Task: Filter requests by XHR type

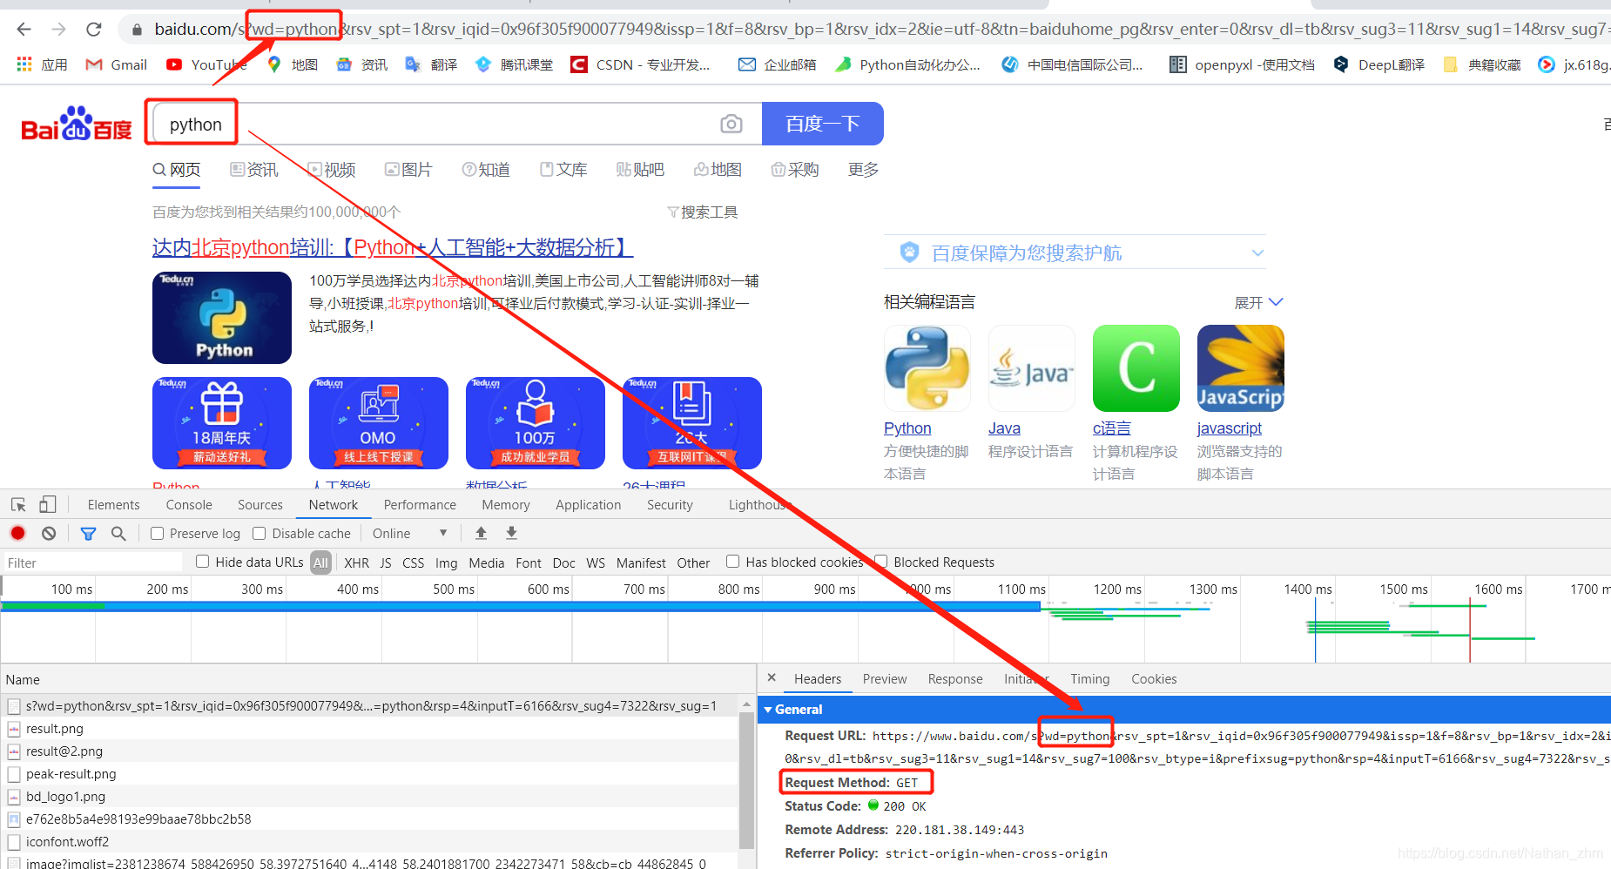Action: [356, 562]
